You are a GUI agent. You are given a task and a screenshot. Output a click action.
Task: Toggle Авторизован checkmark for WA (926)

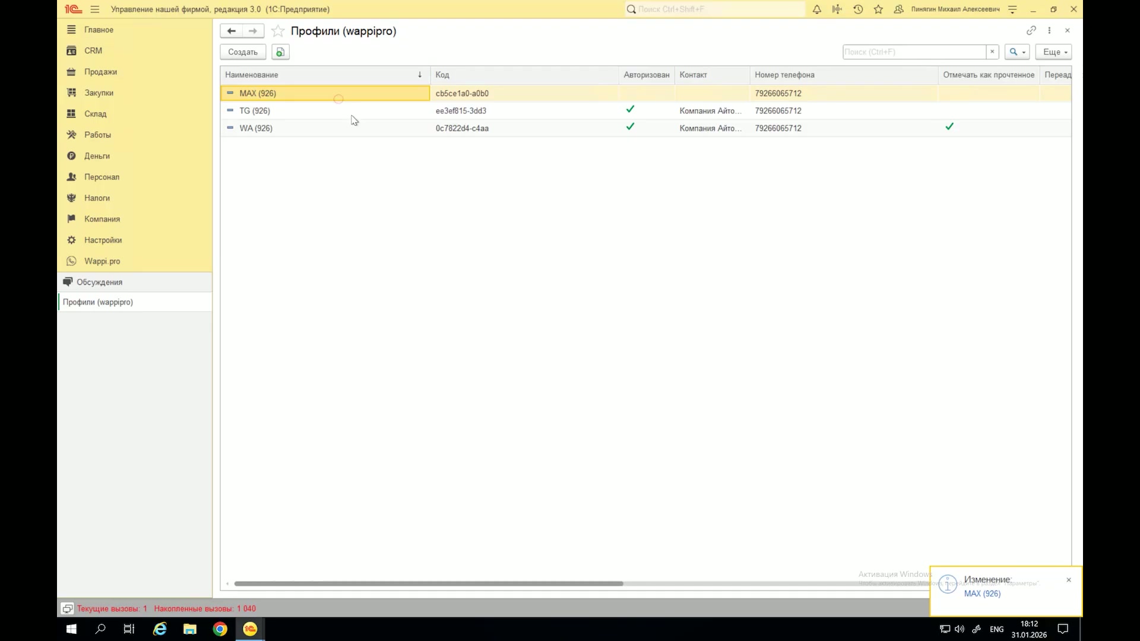[x=630, y=126]
